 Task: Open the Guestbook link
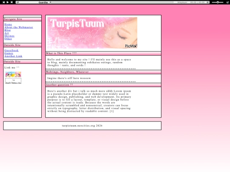pyautogui.click(x=11, y=50)
